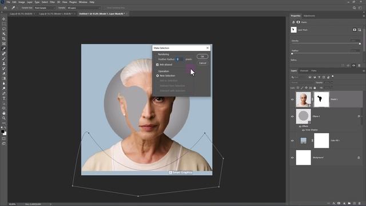Toggle the Inner Shadow effect visibility
The width and height of the screenshot is (366, 206).
[x=304, y=130]
